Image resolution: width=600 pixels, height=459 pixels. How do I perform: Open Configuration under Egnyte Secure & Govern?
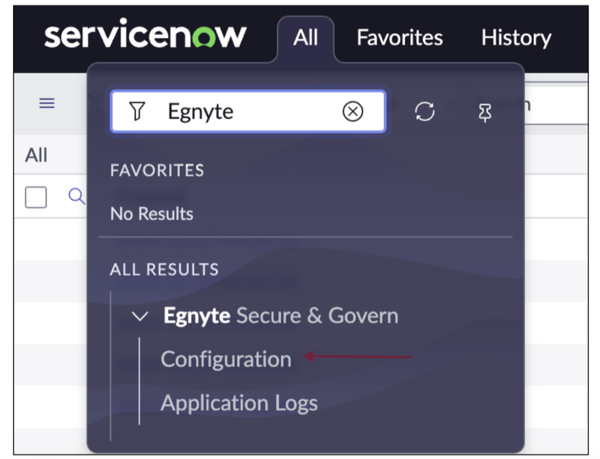coord(226,359)
